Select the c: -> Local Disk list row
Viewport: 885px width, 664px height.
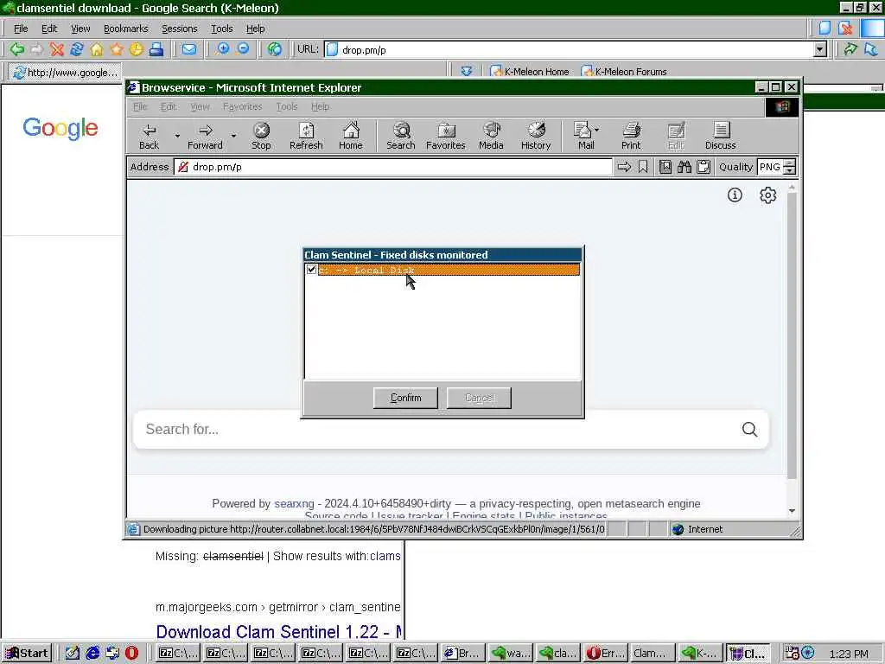tap(449, 270)
